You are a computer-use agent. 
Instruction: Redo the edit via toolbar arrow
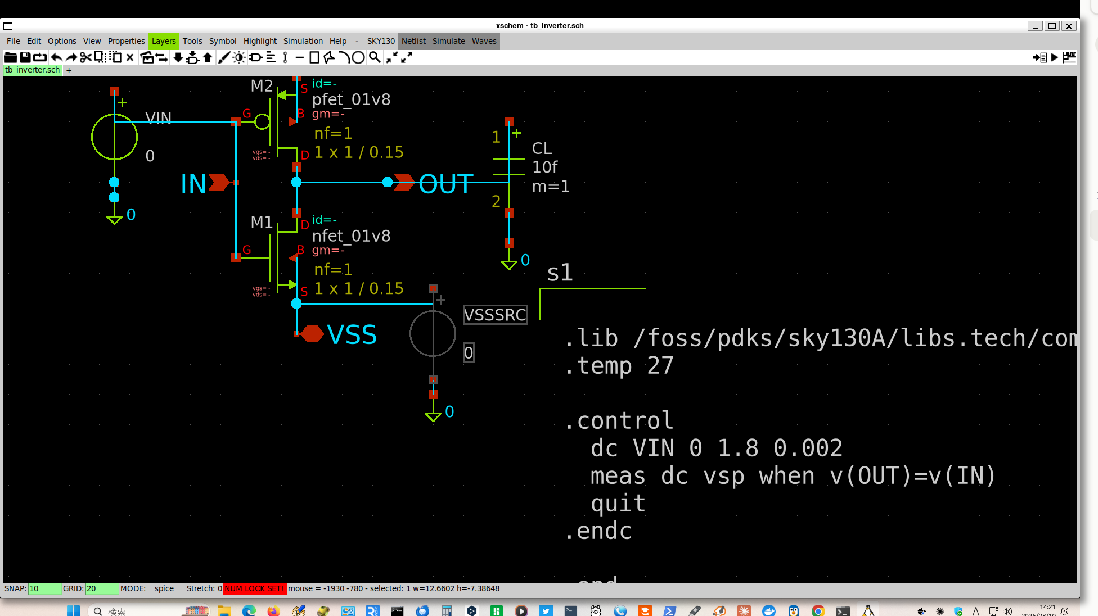(x=71, y=57)
